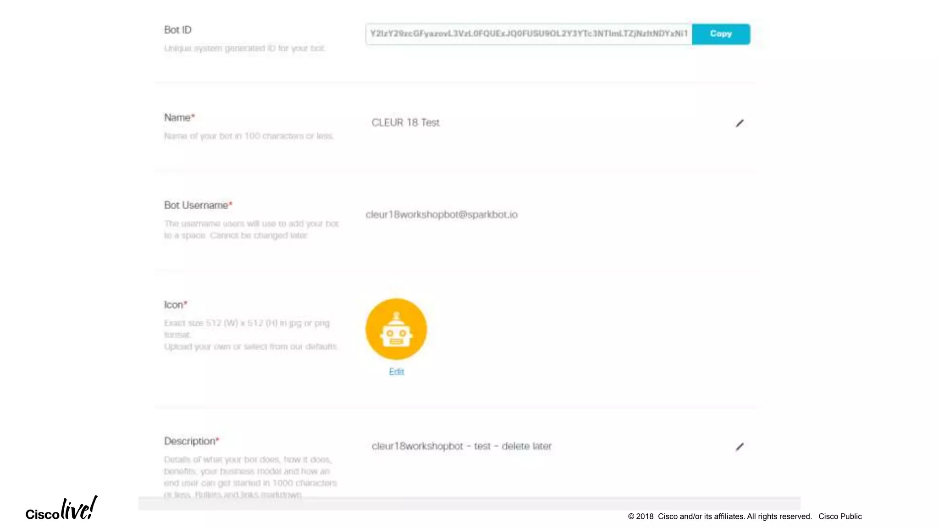The image size is (939, 528).
Task: Click the pencil icon beside the bot description
Action: [740, 446]
